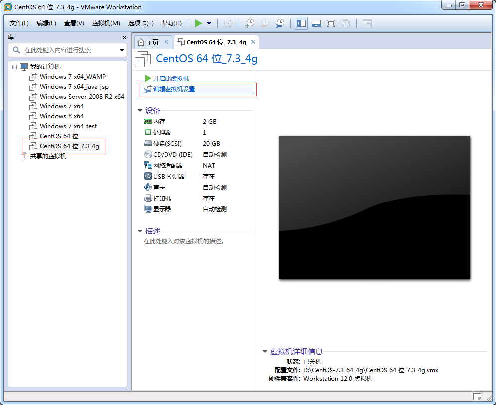The height and width of the screenshot is (405, 496).
Task: Enter full screen mode icon
Action: click(331, 23)
